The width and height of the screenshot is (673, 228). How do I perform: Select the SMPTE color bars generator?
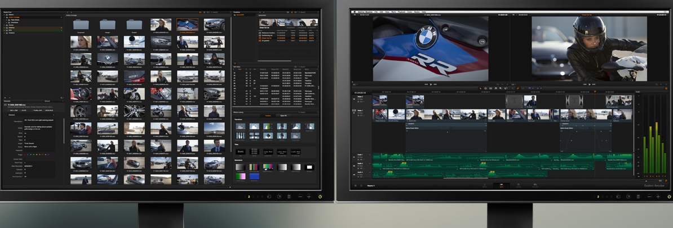[254, 167]
